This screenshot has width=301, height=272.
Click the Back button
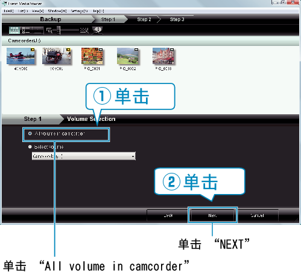168,215
